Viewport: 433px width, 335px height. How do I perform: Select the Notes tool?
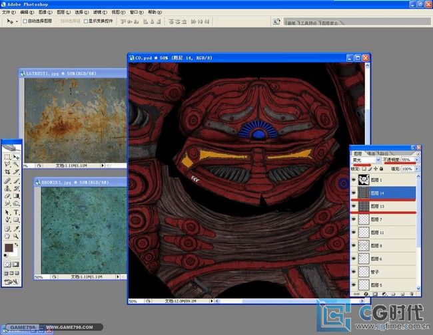pyautogui.click(x=7, y=229)
